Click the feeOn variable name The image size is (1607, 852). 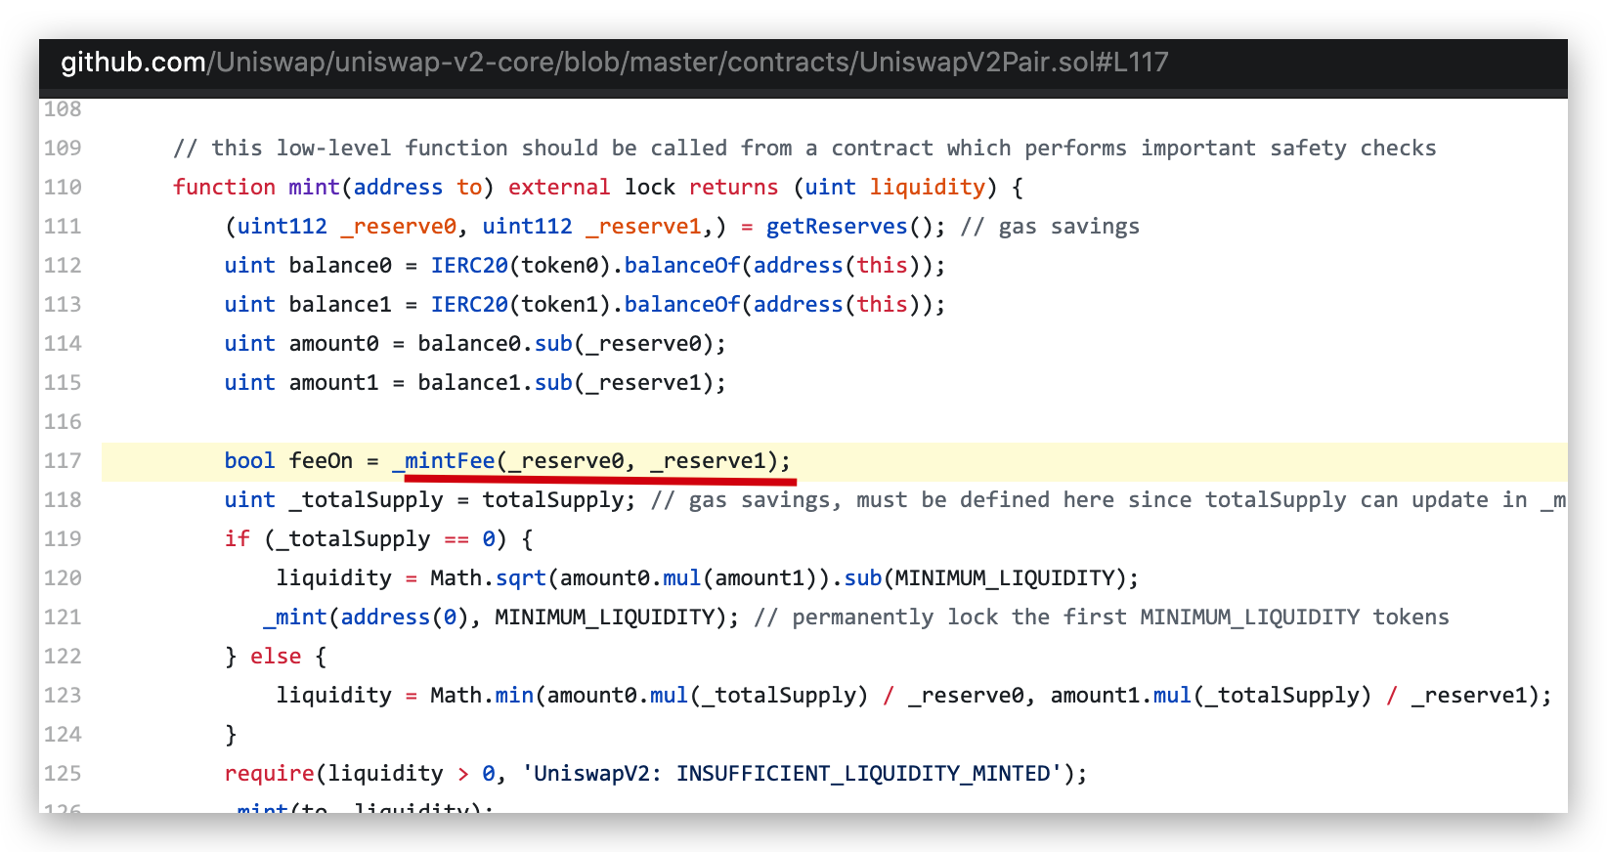321,461
